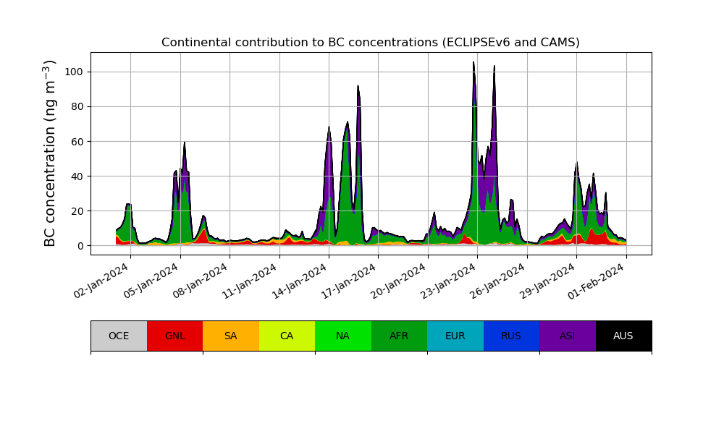Click the chart title about continental contribution
Screen dimensions: 724x434
click(x=371, y=43)
